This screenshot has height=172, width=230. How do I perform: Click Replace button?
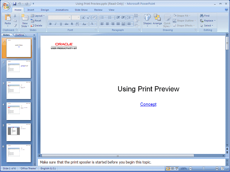click(x=208, y=21)
